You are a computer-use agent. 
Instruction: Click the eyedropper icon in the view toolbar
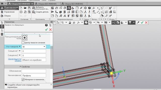138,22
